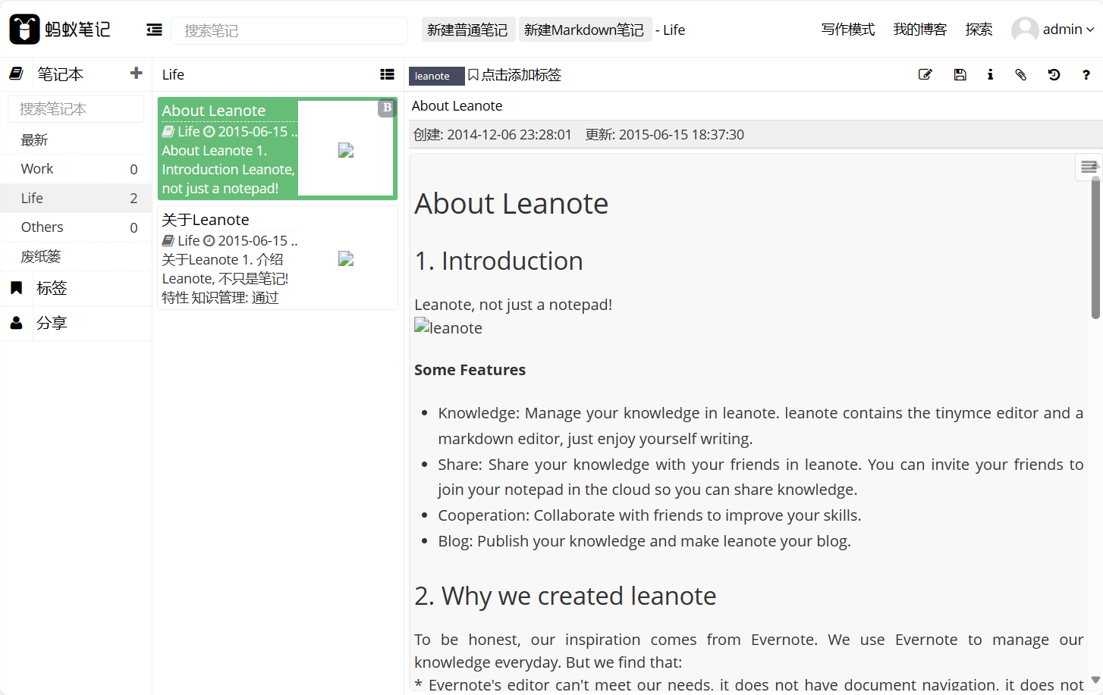Add a new notebook with plus icon
Viewport: 1103px width, 695px height.
click(137, 74)
